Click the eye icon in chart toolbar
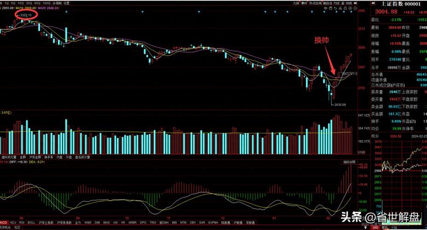 (x=326, y=8)
